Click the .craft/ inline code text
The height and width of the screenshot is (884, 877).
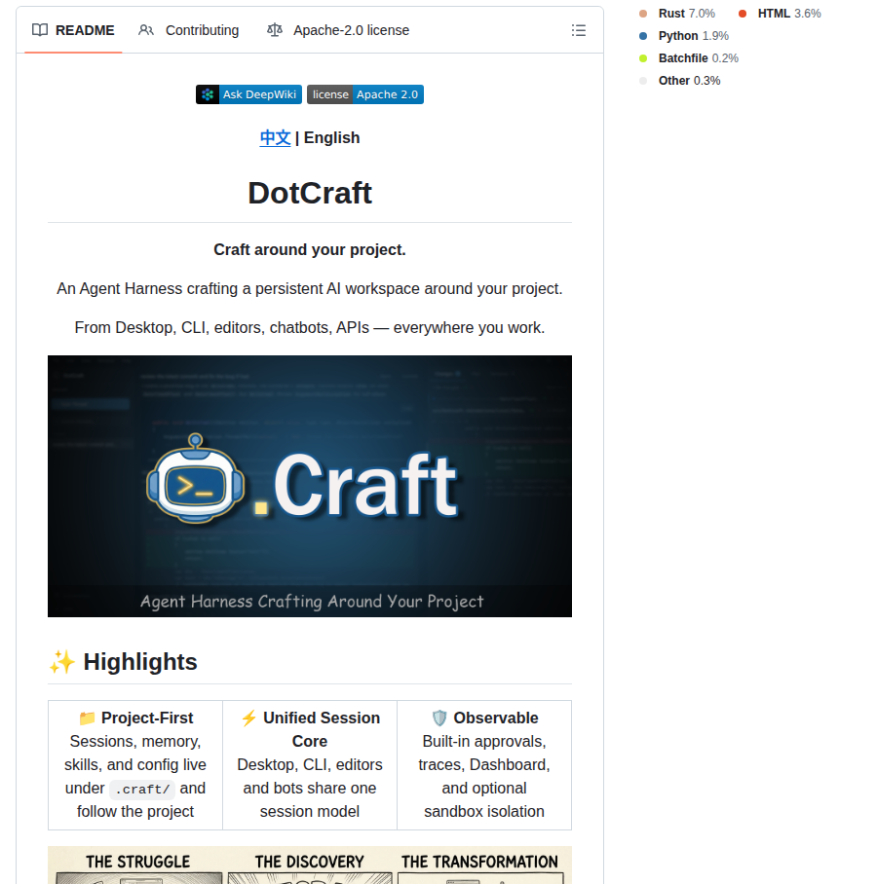pos(142,790)
